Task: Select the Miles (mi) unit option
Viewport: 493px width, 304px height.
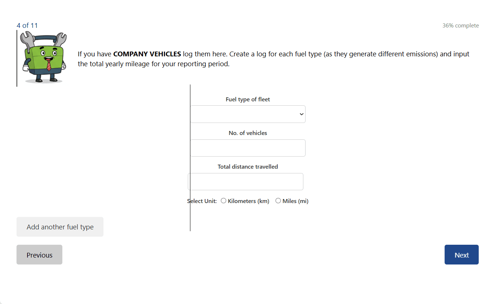Action: tap(278, 200)
